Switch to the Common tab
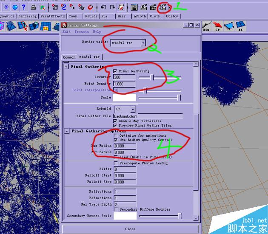 pyautogui.click(x=69, y=57)
